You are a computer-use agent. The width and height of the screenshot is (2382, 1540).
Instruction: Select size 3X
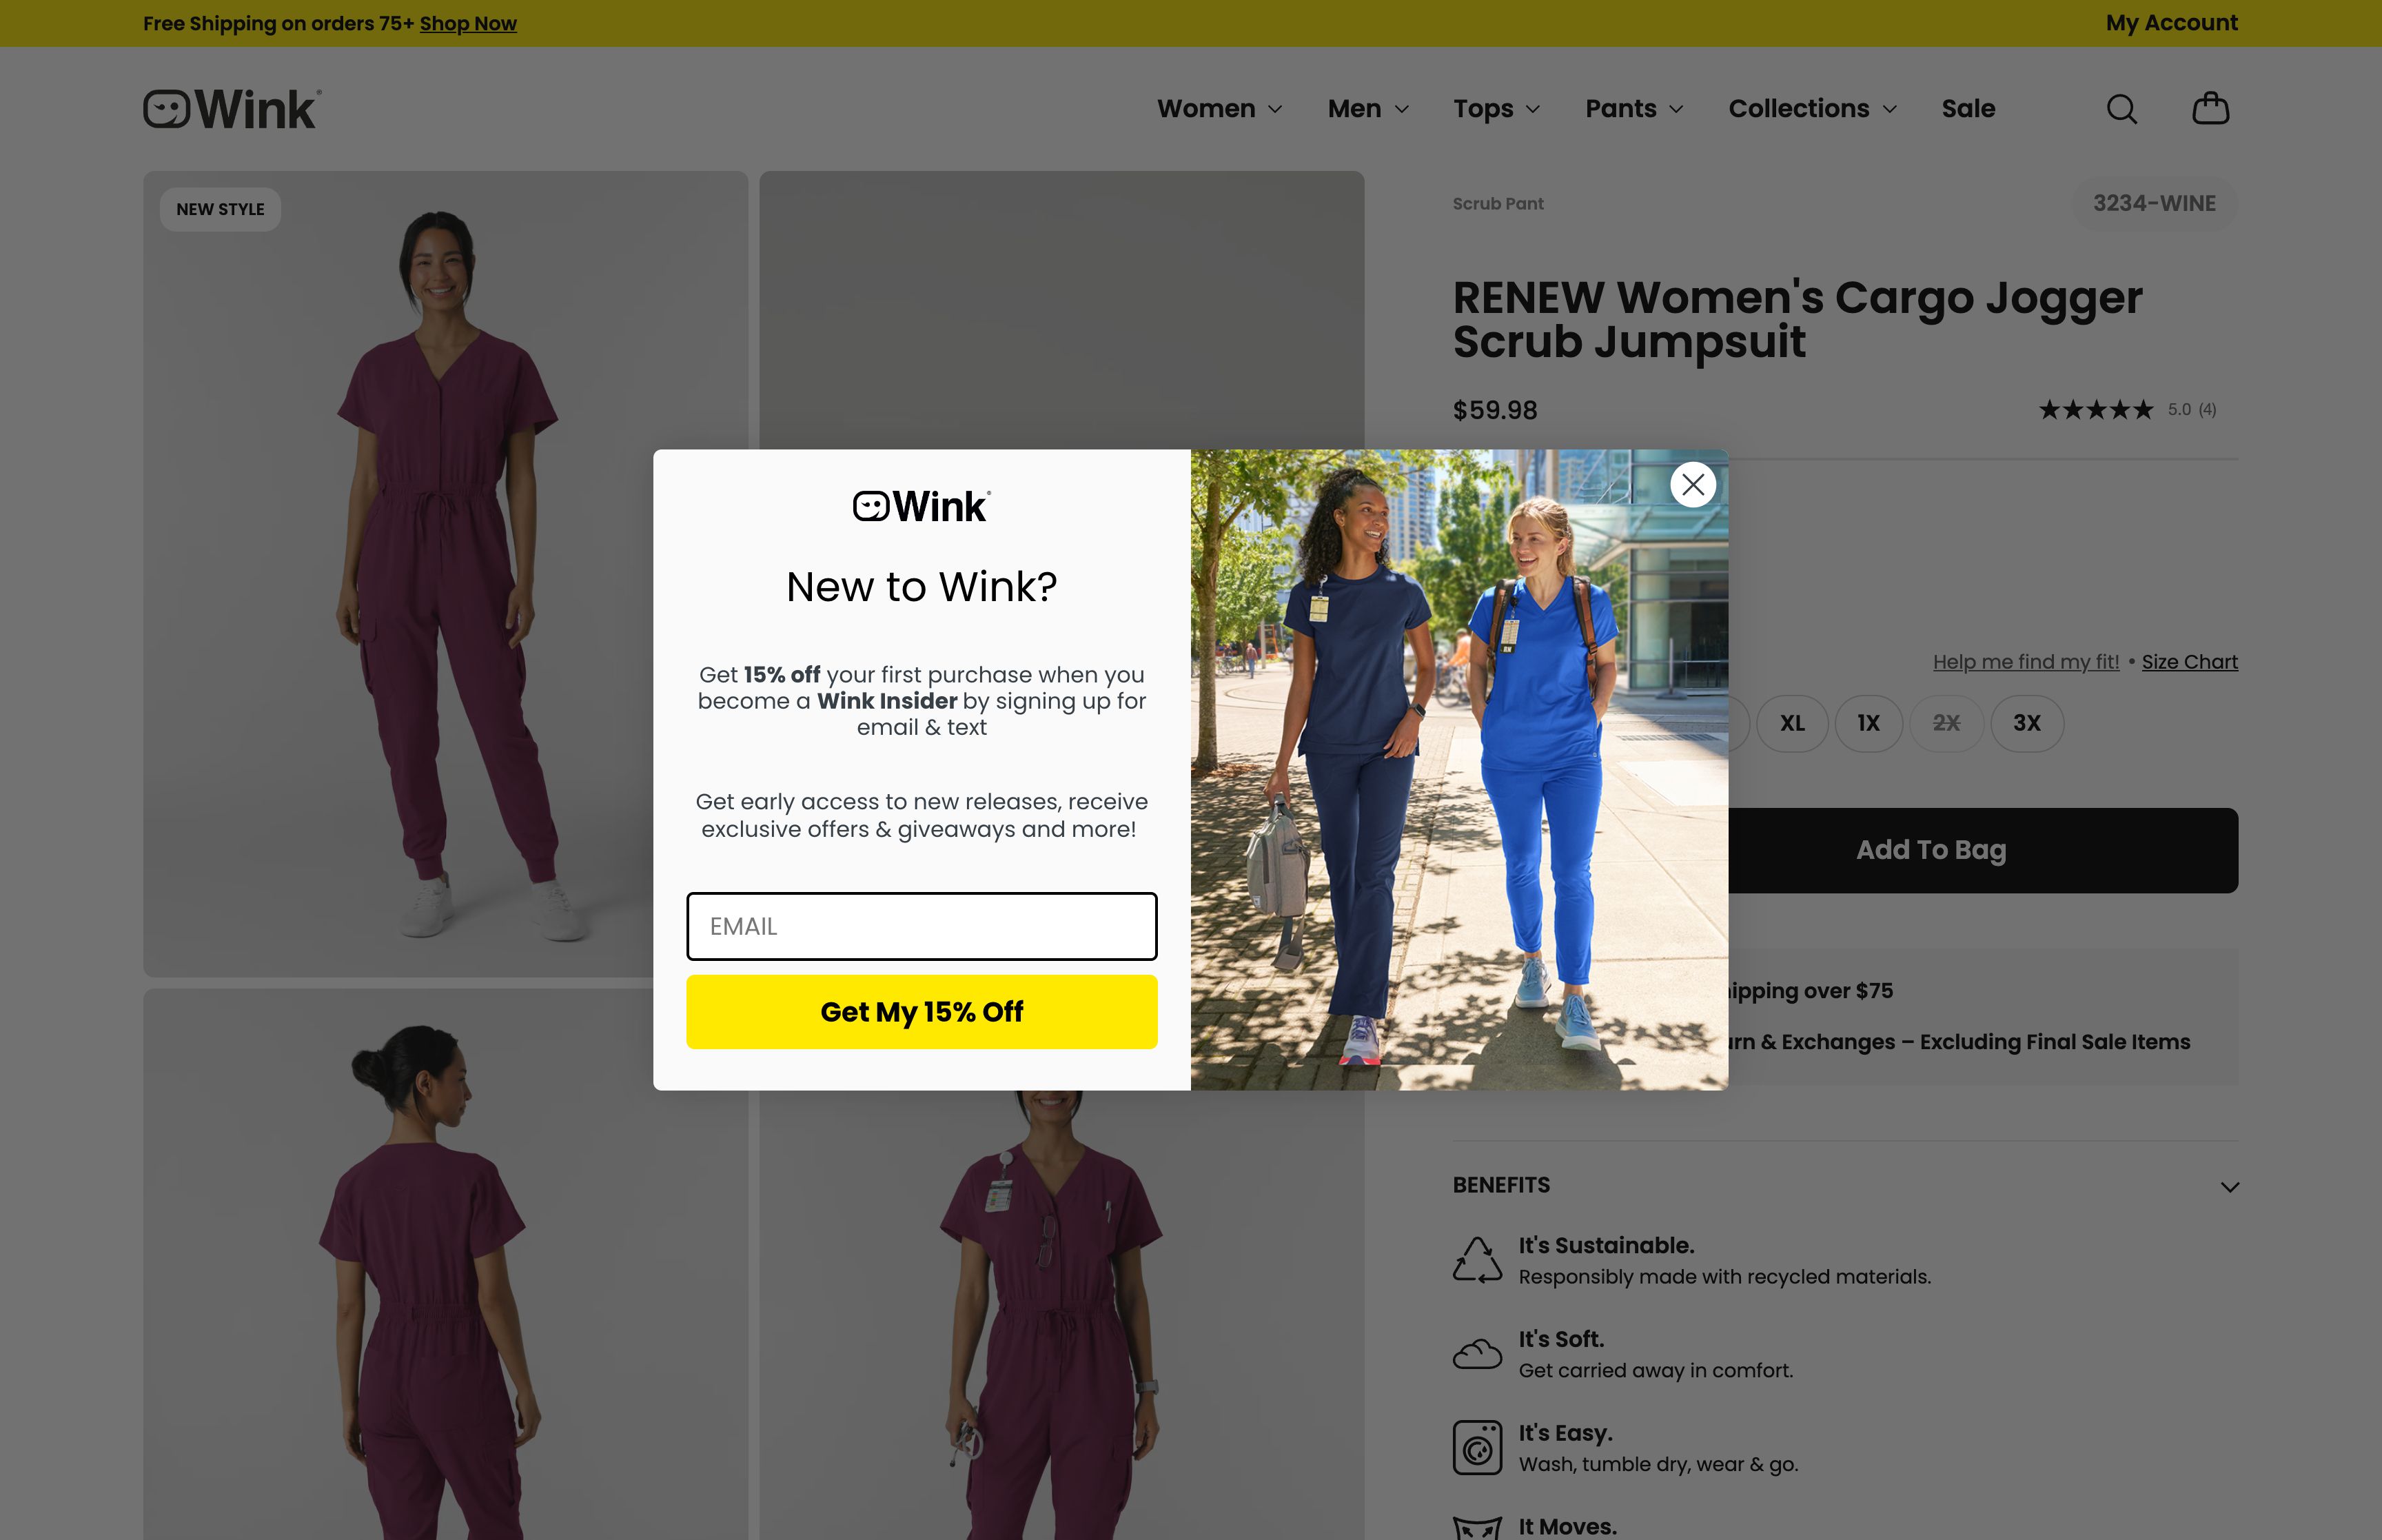2026,723
